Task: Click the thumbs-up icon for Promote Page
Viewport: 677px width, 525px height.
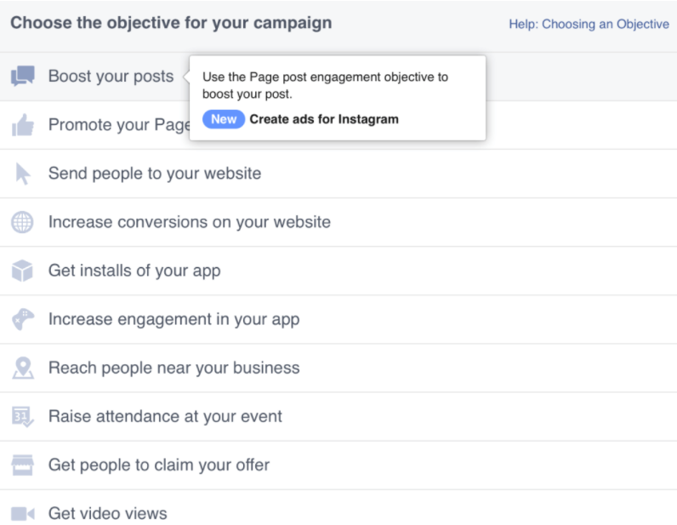Action: (x=23, y=126)
